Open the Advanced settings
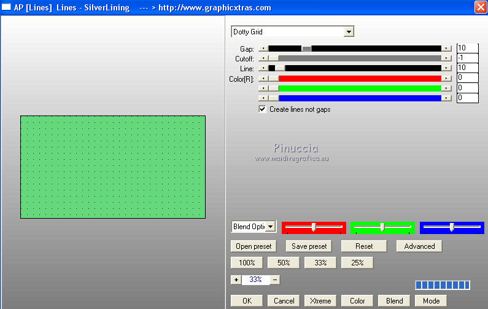 (x=419, y=246)
